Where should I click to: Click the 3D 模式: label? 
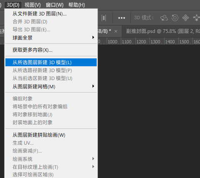pyautogui.click(x=144, y=18)
